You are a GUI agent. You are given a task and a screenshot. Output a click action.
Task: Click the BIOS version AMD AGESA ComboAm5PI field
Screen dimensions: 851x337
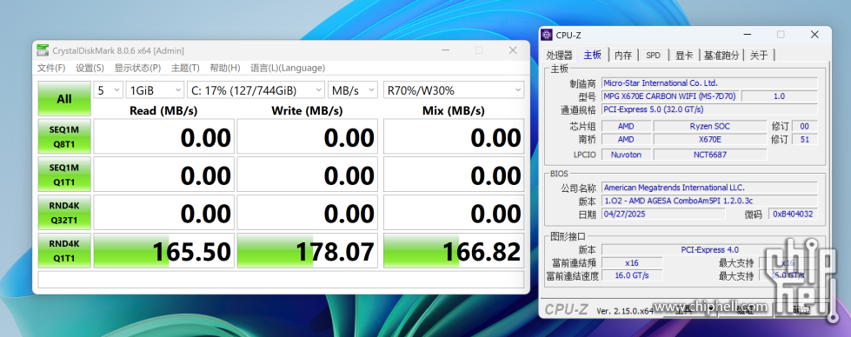tap(709, 201)
